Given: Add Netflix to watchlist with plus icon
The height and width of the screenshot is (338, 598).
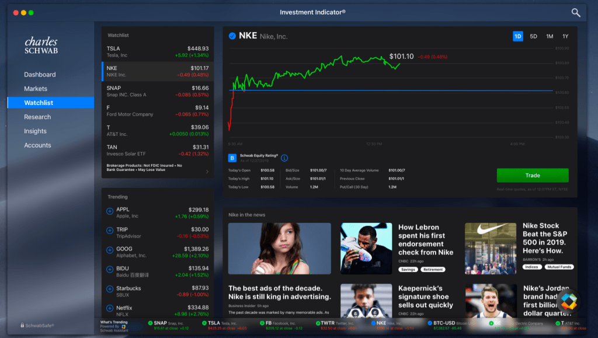Looking at the screenshot, I should pos(110,308).
